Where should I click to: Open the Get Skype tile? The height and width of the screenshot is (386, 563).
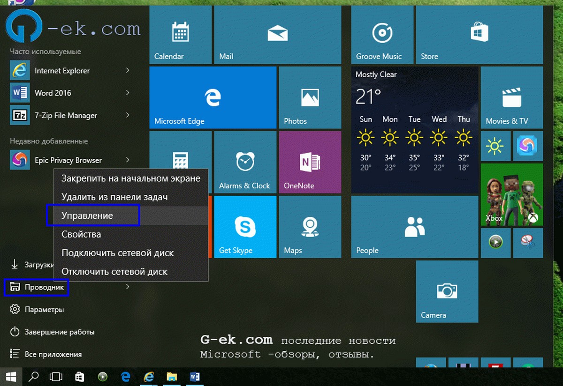[245, 227]
